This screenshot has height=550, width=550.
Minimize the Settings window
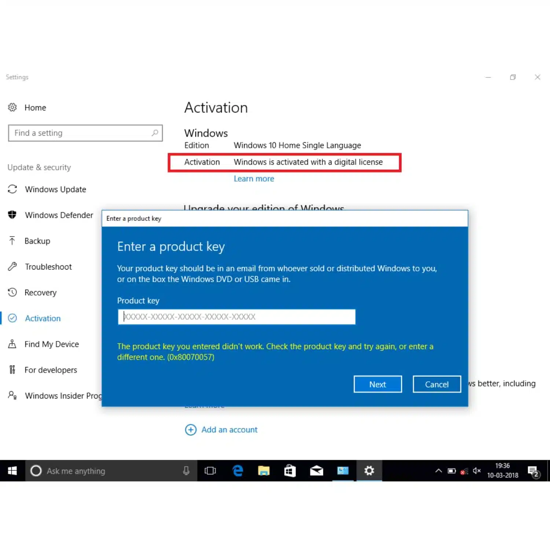[488, 77]
